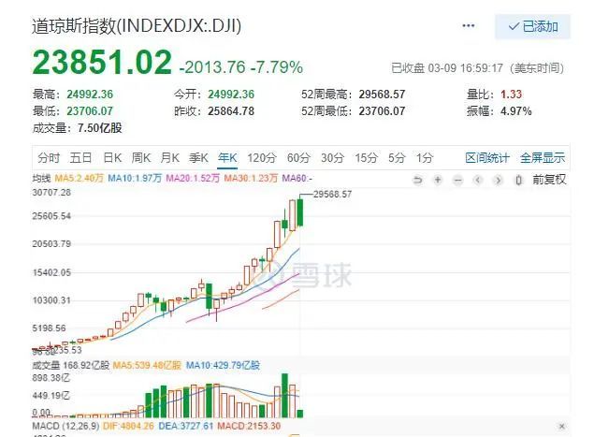Zoom out chart with minus icon
The height and width of the screenshot is (437, 594).
coord(458,180)
